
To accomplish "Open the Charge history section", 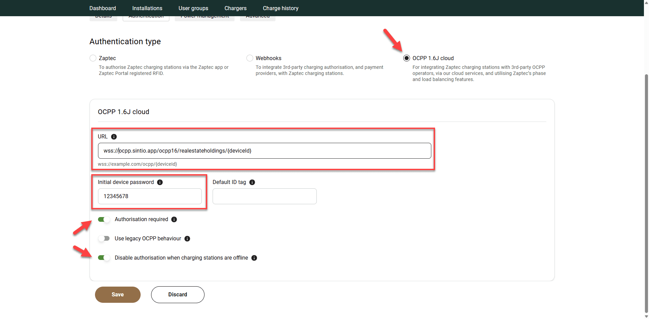I will pos(281,8).
